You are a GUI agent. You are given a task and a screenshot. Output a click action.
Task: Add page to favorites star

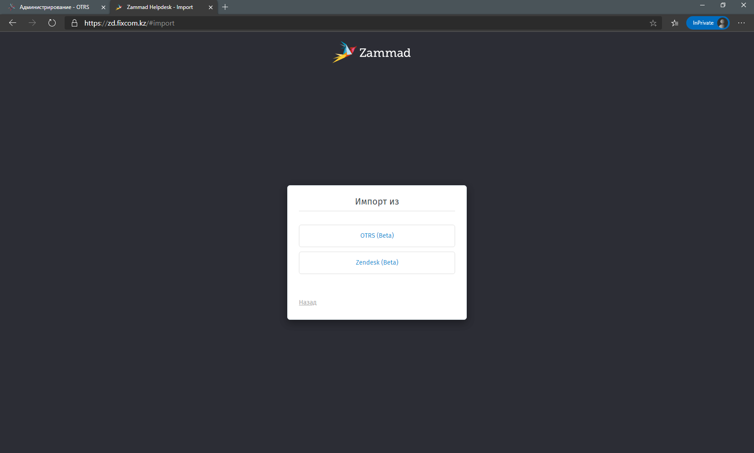tap(653, 23)
